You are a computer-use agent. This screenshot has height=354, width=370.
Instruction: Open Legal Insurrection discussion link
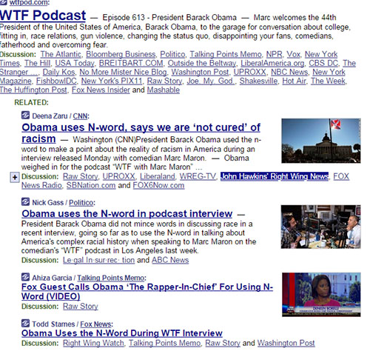click(x=98, y=260)
